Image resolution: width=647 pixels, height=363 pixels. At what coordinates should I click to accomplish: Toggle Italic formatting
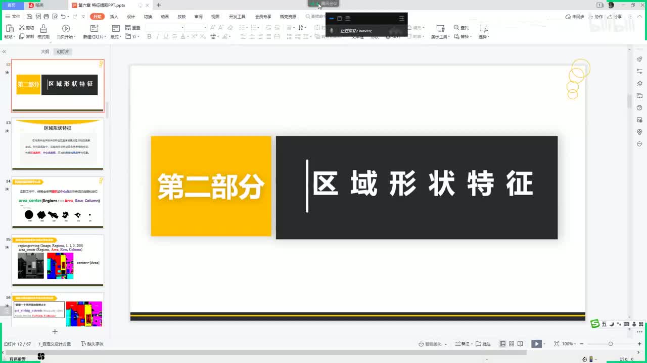(158, 36)
